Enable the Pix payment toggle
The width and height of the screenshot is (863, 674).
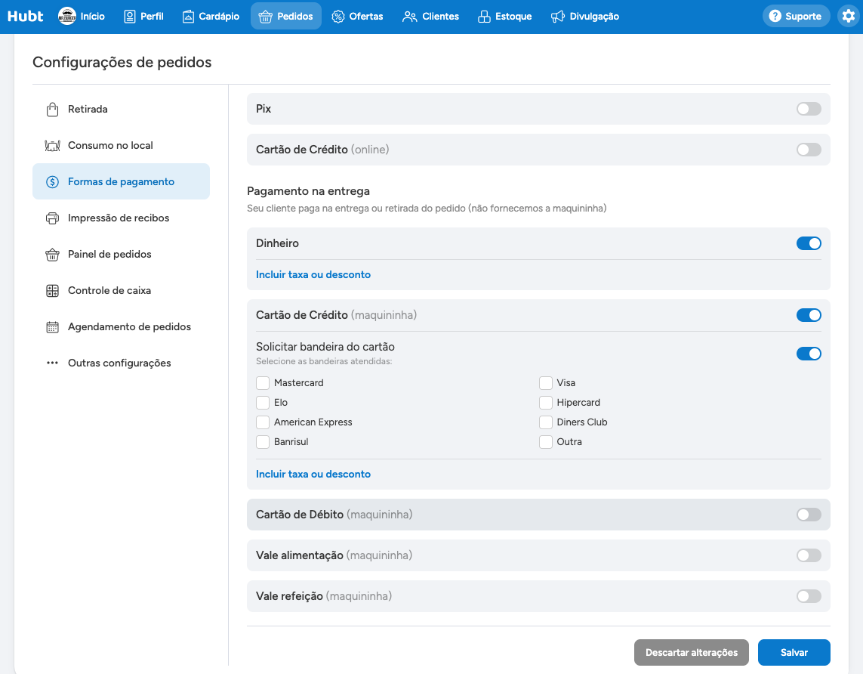809,109
